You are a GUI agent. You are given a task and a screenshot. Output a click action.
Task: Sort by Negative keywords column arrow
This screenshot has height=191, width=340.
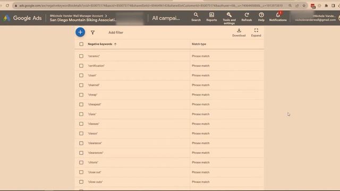pos(115,44)
